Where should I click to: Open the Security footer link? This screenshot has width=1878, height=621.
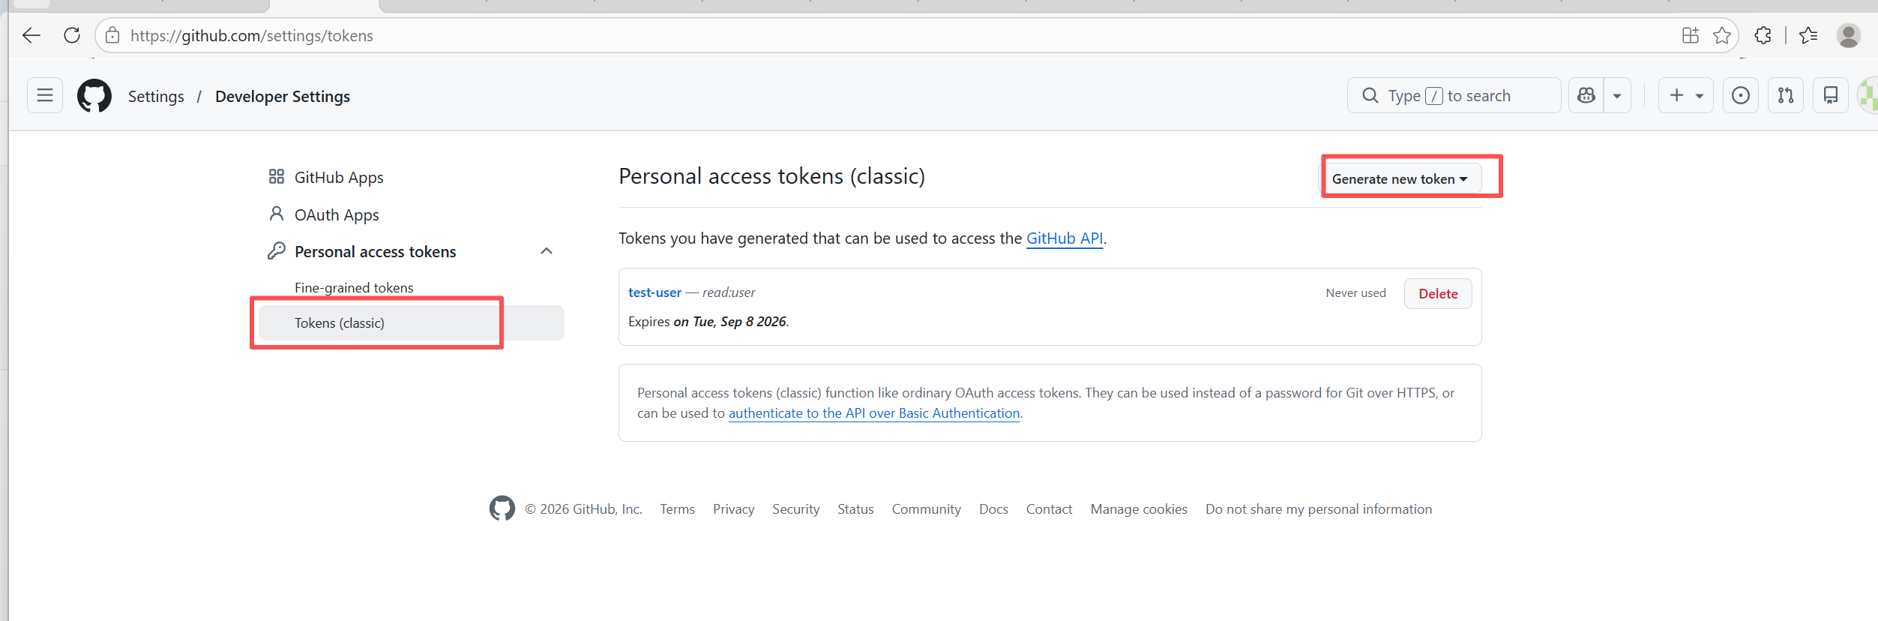tap(796, 508)
